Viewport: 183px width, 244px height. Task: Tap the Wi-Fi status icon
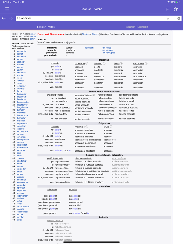point(168,2)
